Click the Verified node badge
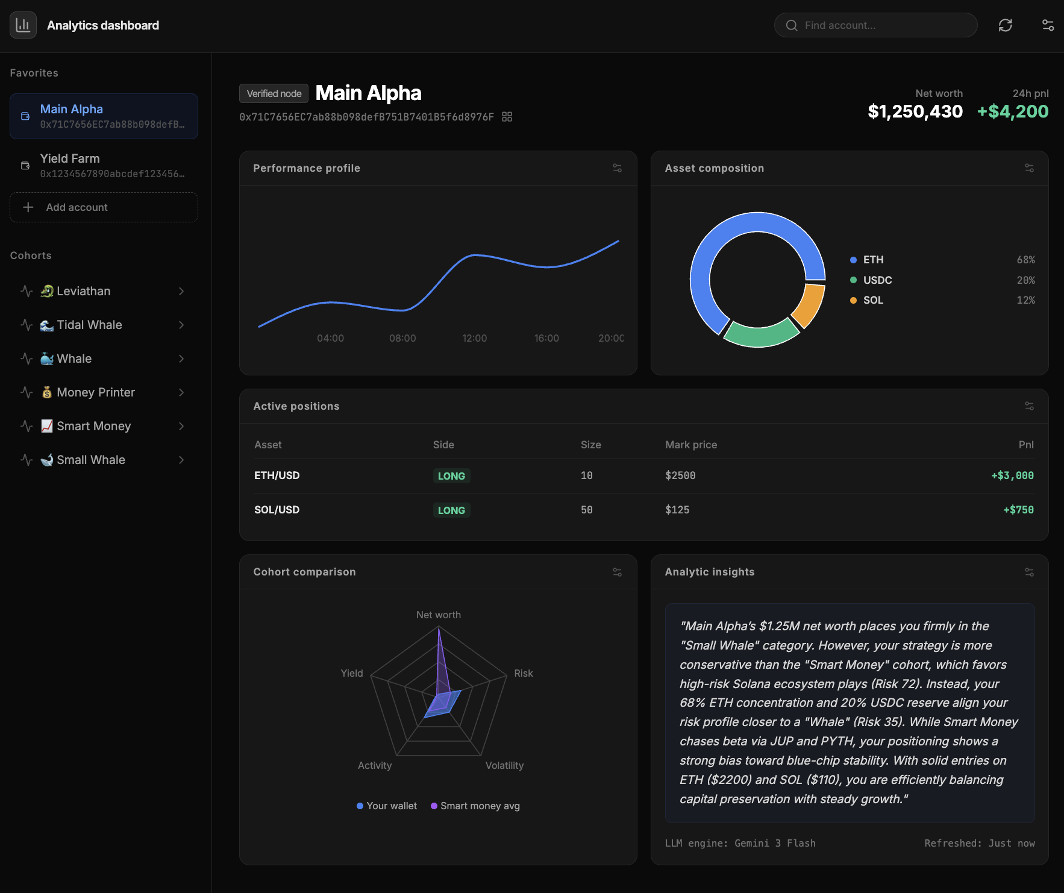The image size is (1064, 893). coord(274,93)
